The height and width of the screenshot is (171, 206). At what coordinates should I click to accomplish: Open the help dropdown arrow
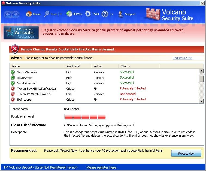point(112,14)
